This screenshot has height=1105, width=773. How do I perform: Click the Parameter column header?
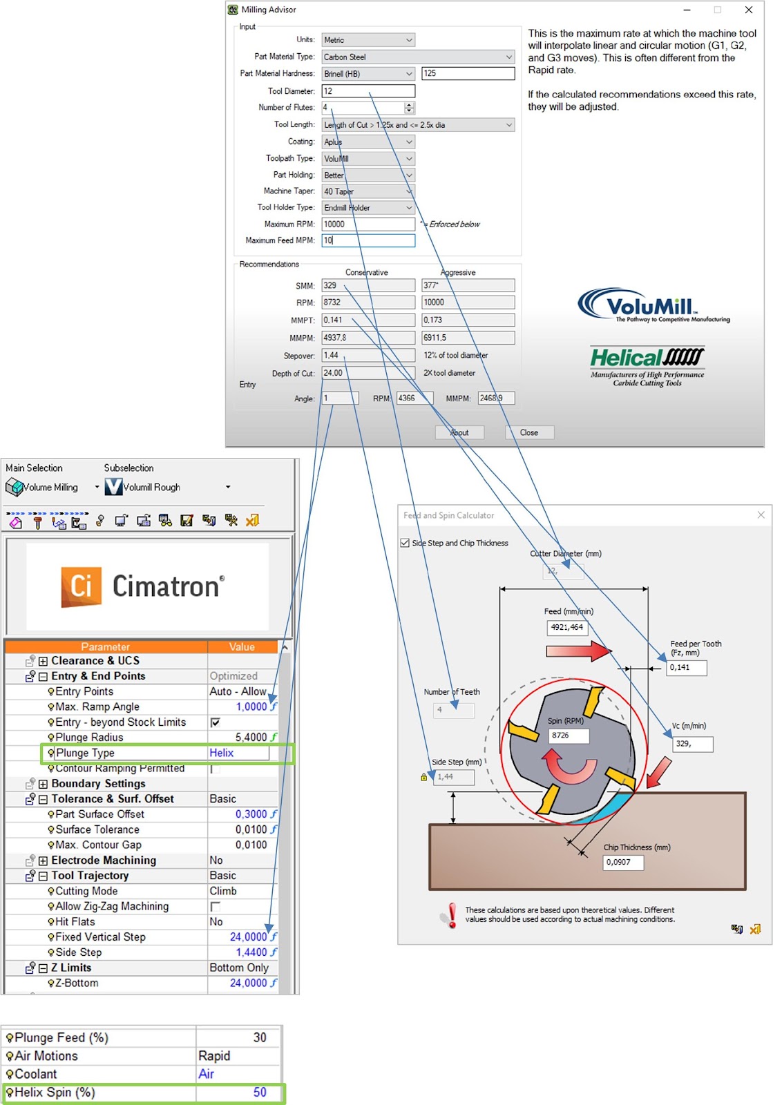(106, 646)
